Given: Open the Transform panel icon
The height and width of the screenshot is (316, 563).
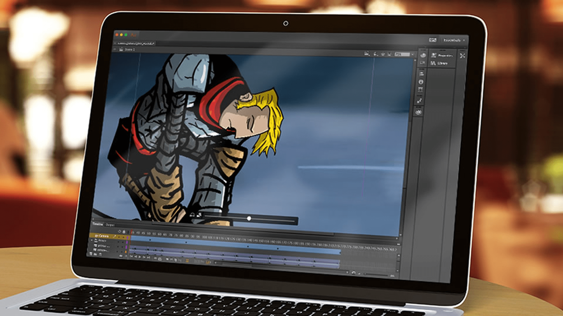Looking at the screenshot, I should 420,89.
